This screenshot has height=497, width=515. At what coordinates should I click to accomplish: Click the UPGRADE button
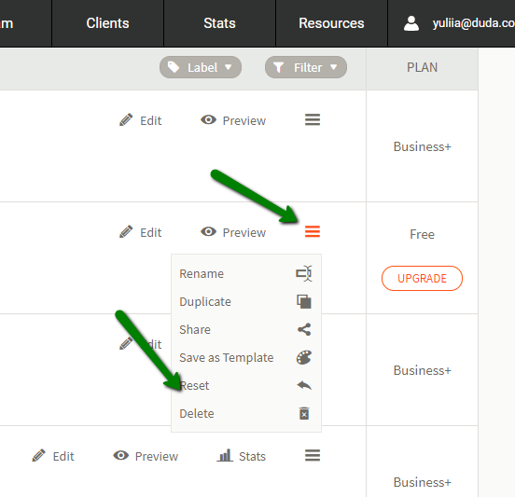point(422,279)
